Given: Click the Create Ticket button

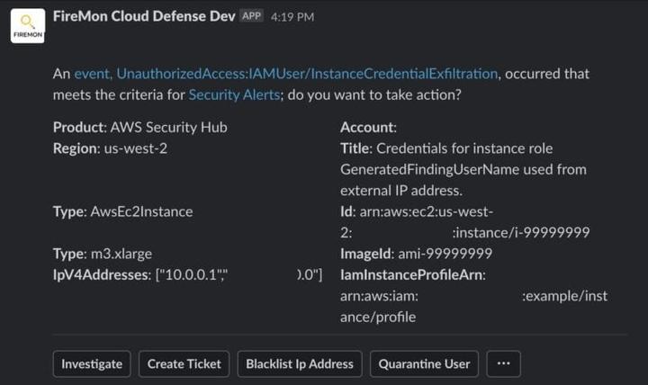Looking at the screenshot, I should point(184,364).
